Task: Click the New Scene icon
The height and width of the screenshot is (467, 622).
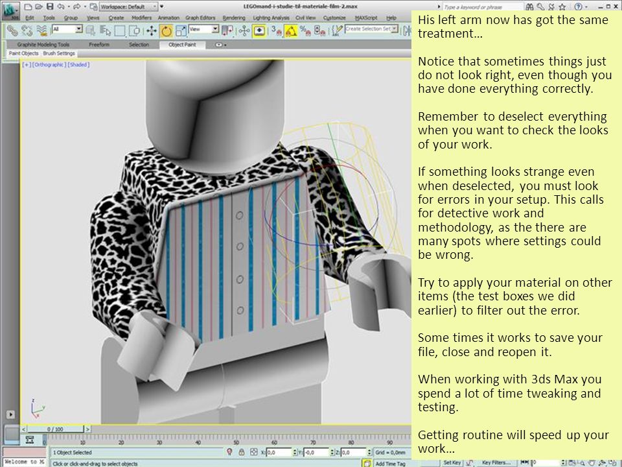Action: [x=28, y=6]
